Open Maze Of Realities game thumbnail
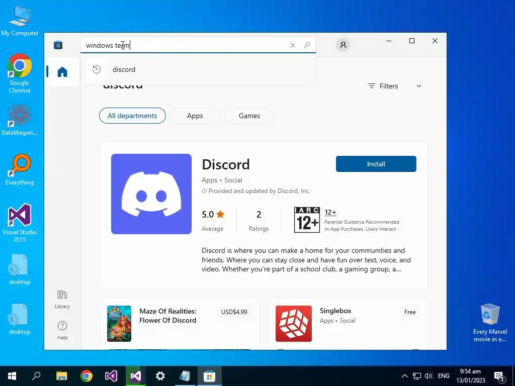This screenshot has width=515, height=386. 119,324
